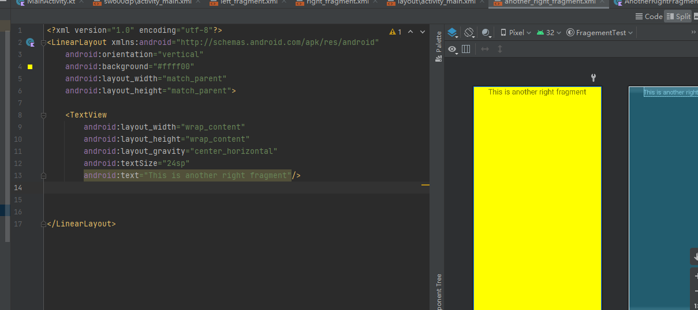Viewport: 698px width, 310px height.
Task: Open the view options eye menu
Action: tap(453, 49)
